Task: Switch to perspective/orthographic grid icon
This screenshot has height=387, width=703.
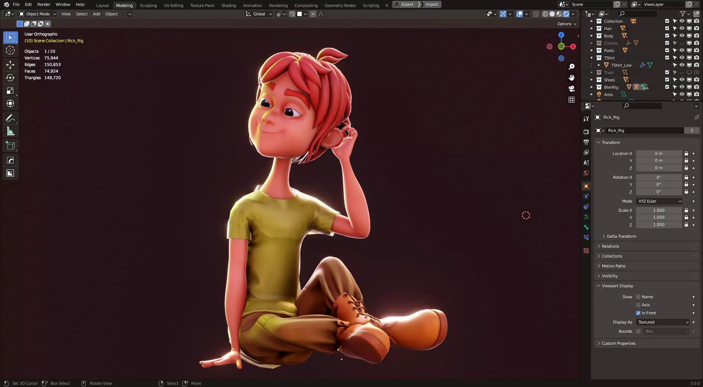Action: point(571,100)
